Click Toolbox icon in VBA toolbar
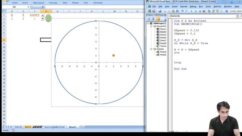The width and height of the screenshot is (242, 136). coord(222,11)
